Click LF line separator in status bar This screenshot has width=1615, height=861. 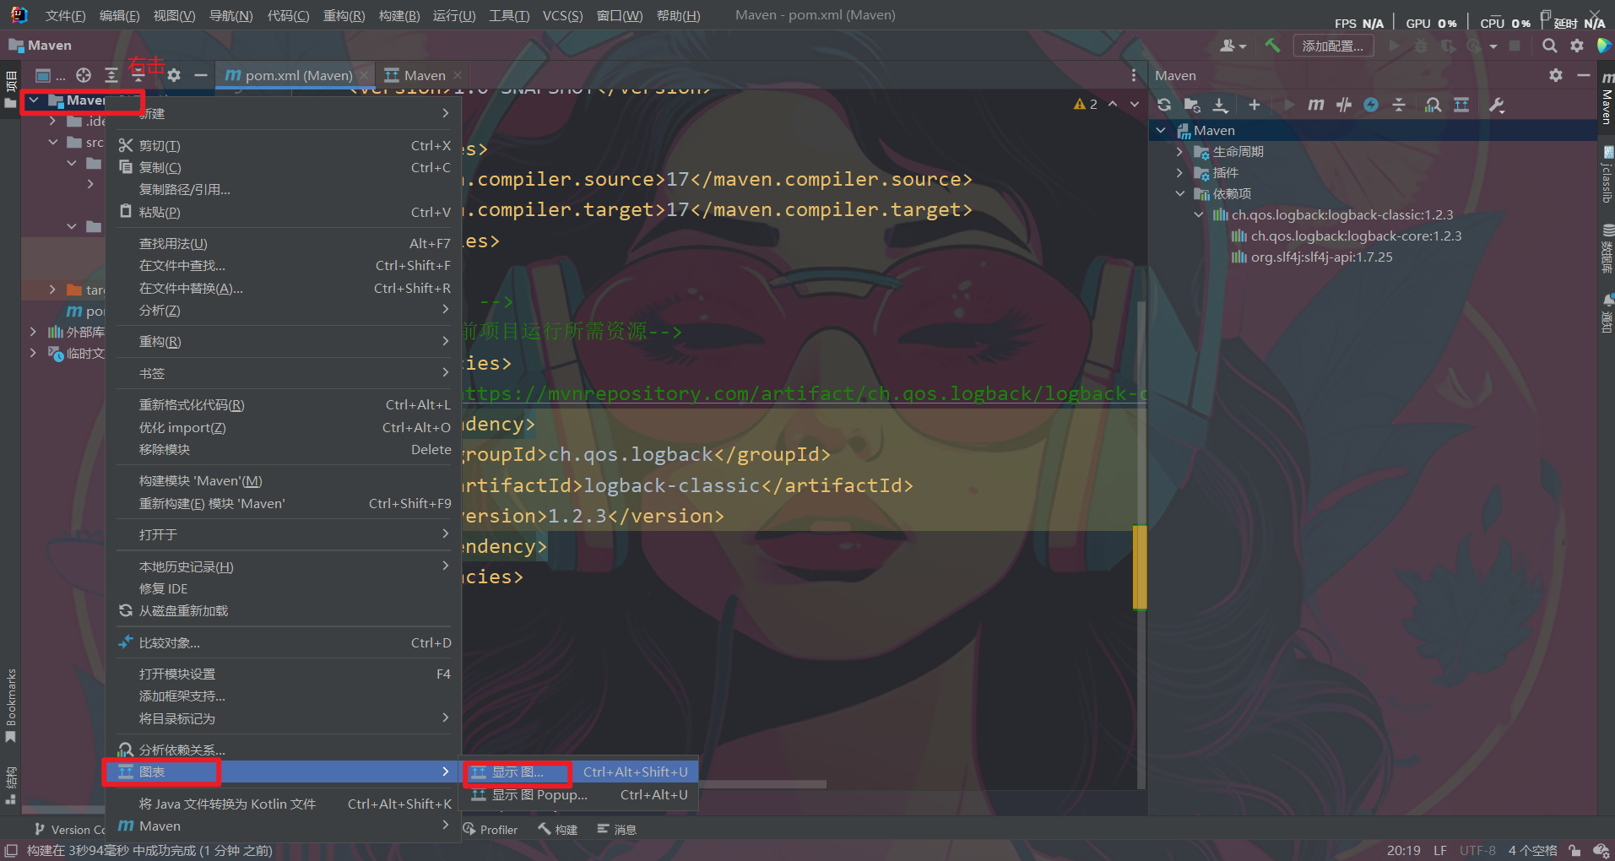pyautogui.click(x=1440, y=850)
